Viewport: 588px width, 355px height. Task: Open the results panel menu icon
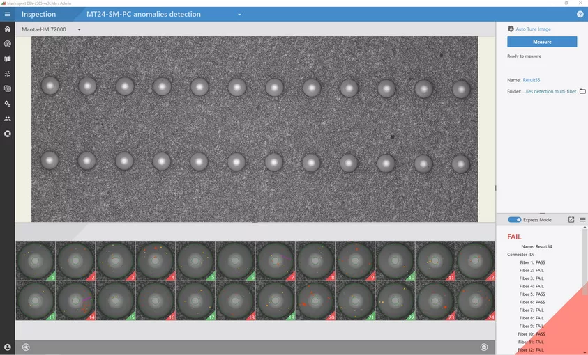[x=582, y=220]
